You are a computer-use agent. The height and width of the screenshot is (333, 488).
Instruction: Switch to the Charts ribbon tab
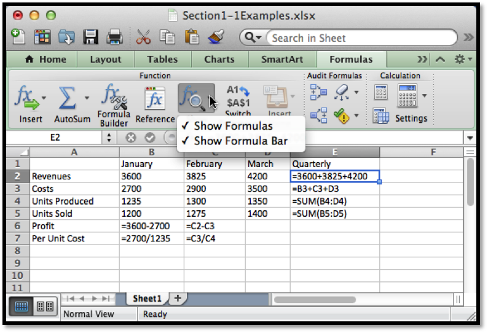[219, 60]
